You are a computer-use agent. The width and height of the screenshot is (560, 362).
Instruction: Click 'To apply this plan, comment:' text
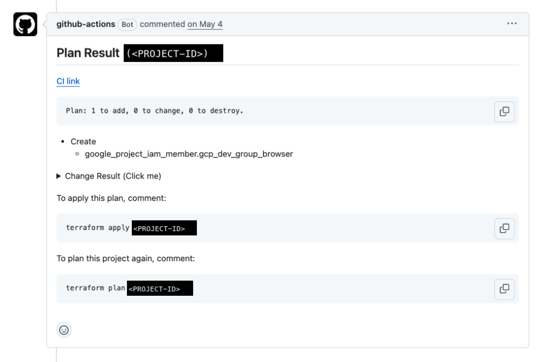point(111,198)
